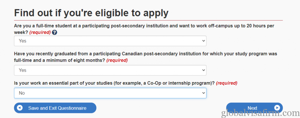Click the right arrow icon on Next button
The height and width of the screenshot is (118, 300).
(277, 108)
